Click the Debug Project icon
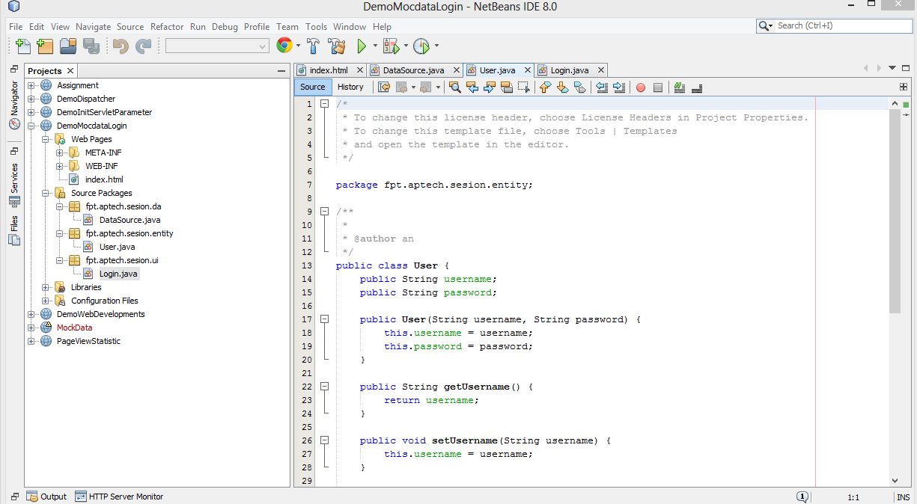 point(392,46)
